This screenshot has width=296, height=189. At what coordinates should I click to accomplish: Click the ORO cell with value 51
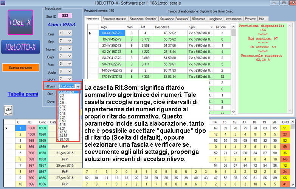click(x=285, y=128)
